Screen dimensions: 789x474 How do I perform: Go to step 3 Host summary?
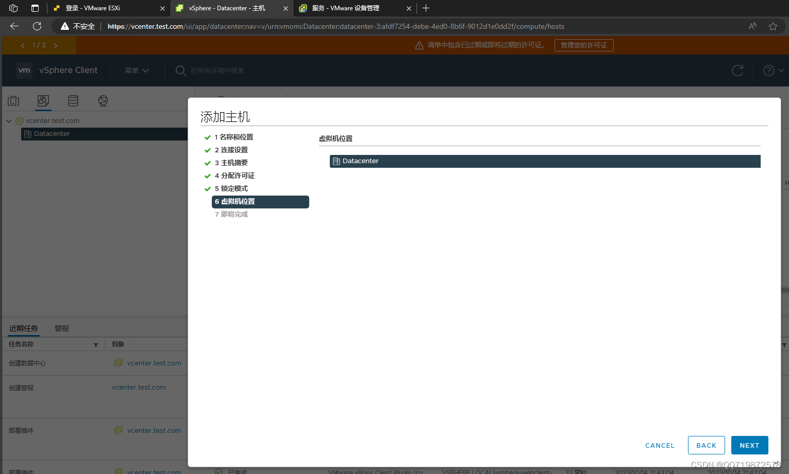click(x=231, y=163)
